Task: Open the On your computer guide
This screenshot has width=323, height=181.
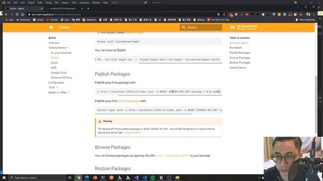Action: (x=61, y=53)
